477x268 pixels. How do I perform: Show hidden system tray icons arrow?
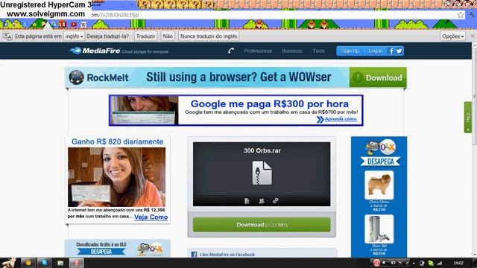[x=414, y=263]
